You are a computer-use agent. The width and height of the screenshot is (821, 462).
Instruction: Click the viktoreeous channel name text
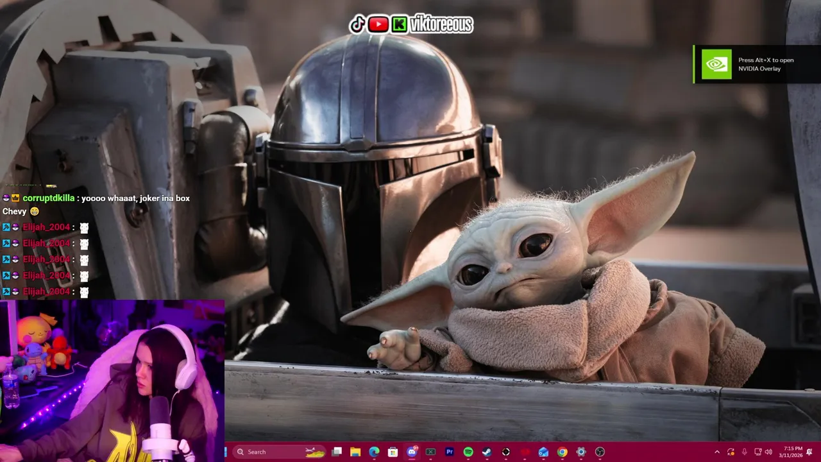[441, 24]
